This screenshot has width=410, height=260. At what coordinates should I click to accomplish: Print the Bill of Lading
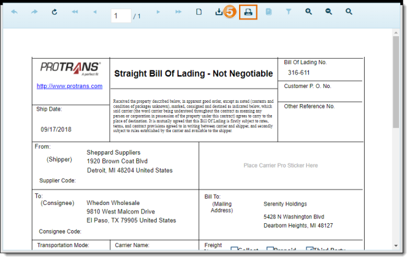[x=248, y=12]
